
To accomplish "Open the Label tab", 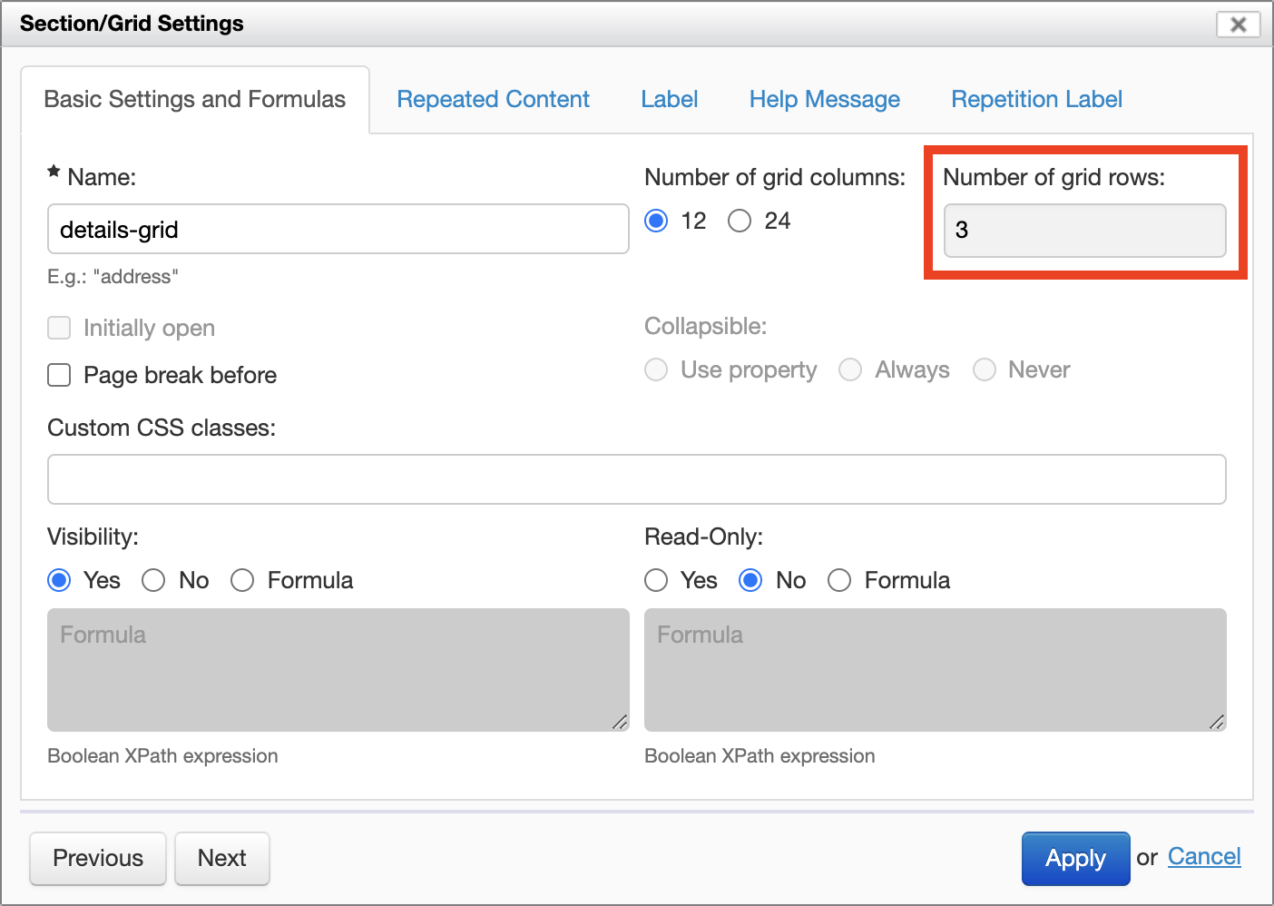I will pyautogui.click(x=669, y=99).
